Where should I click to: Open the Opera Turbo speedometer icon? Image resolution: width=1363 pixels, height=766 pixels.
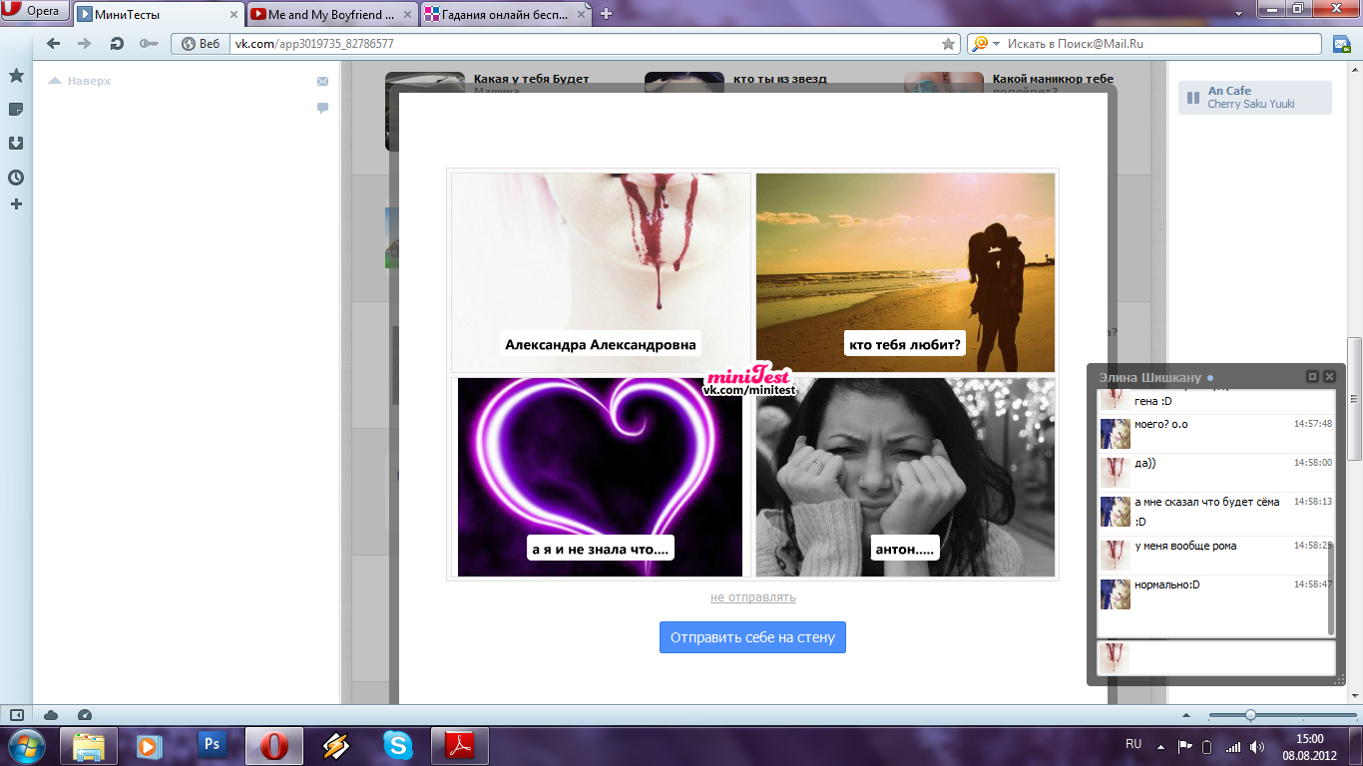point(84,715)
